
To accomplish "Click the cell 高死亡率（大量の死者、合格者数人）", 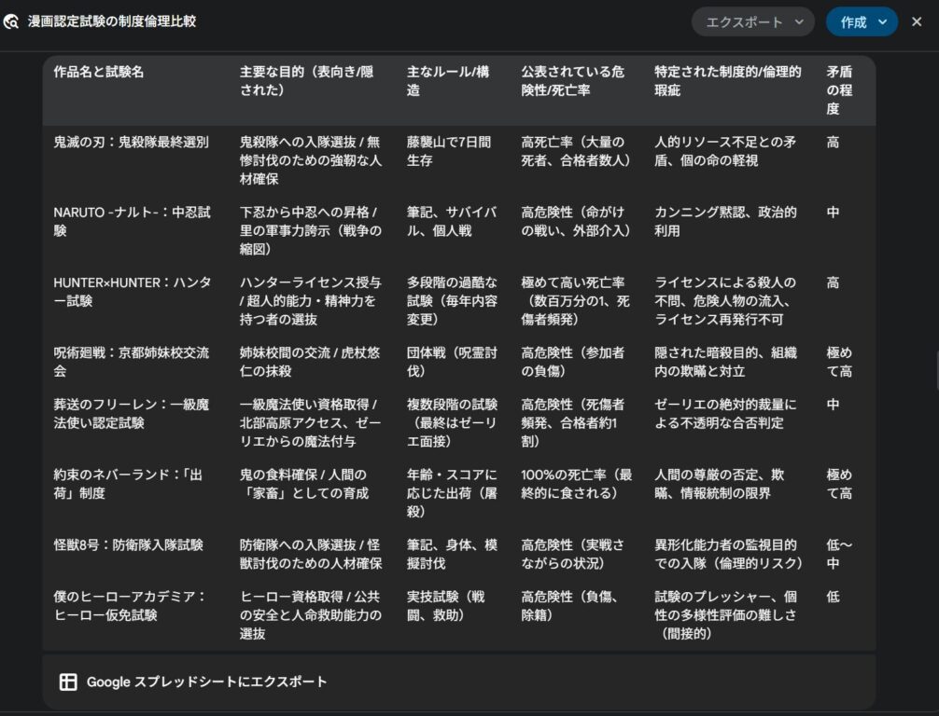I will [x=576, y=151].
